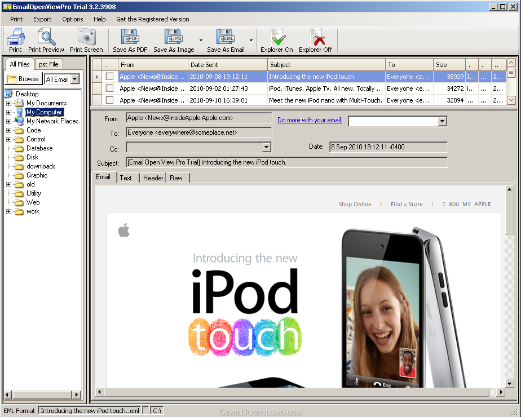Click email preview horizontal scrollbar right arrow
Viewport: 521px width, 417px height.
click(x=501, y=392)
